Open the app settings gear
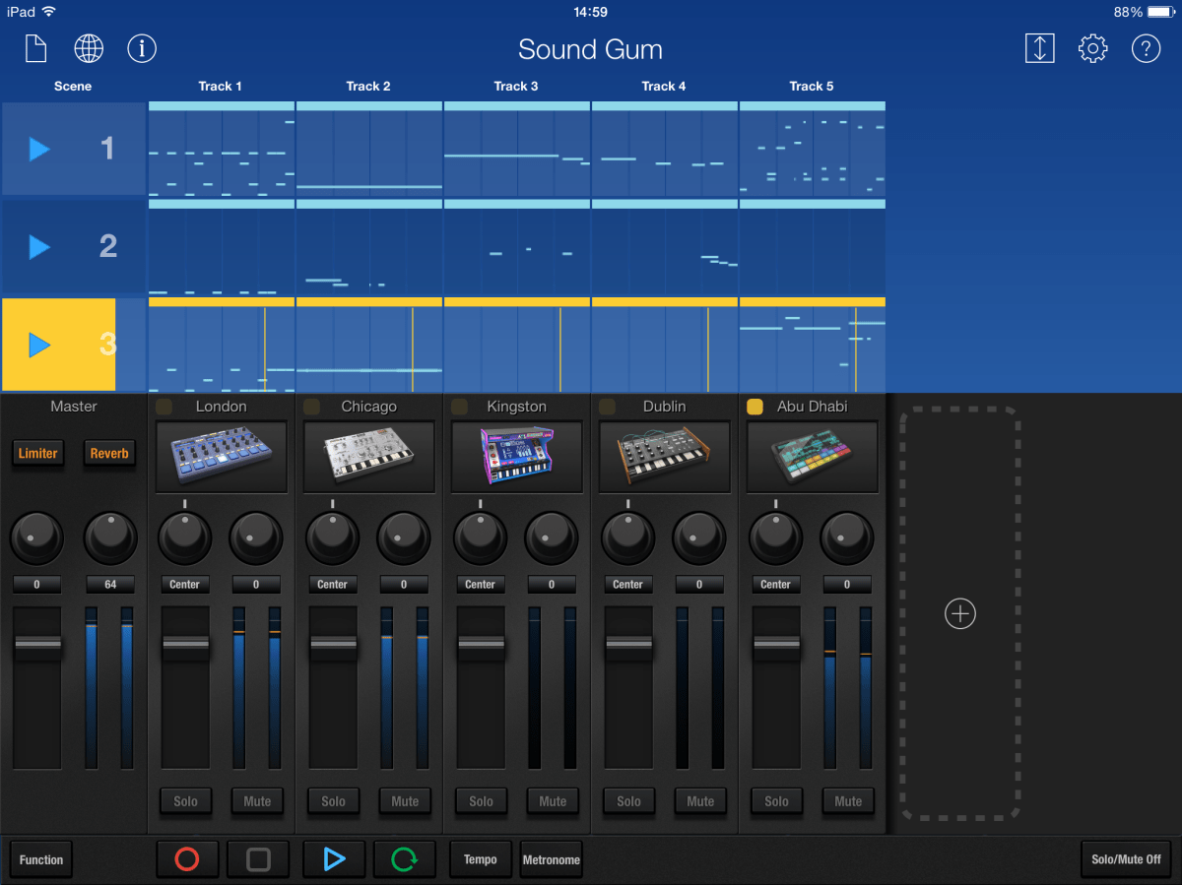The height and width of the screenshot is (885, 1182). tap(1092, 48)
